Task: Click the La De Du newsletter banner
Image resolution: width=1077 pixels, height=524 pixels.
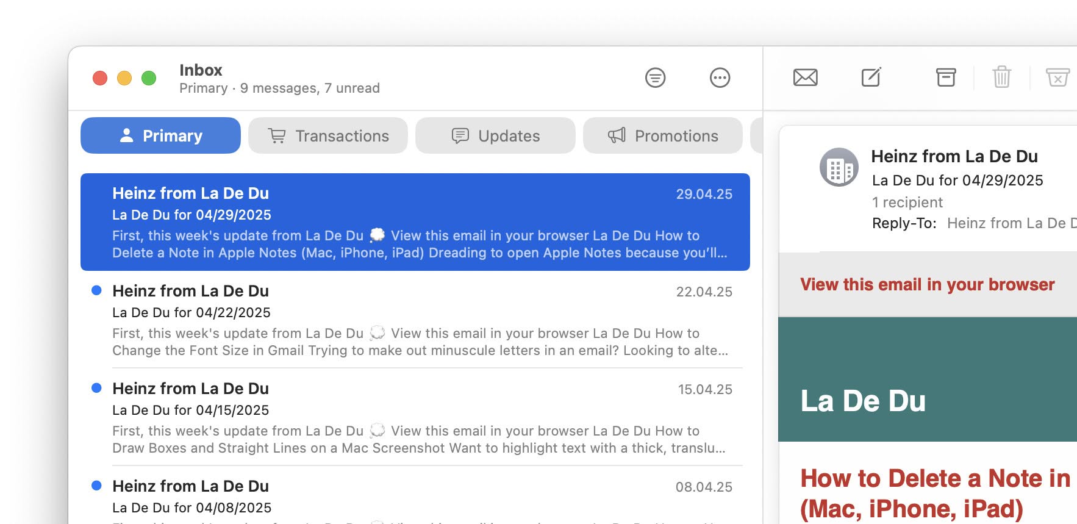Action: pos(928,379)
